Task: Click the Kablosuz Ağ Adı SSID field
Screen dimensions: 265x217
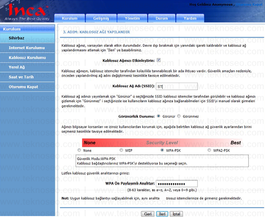Action: coord(177,87)
